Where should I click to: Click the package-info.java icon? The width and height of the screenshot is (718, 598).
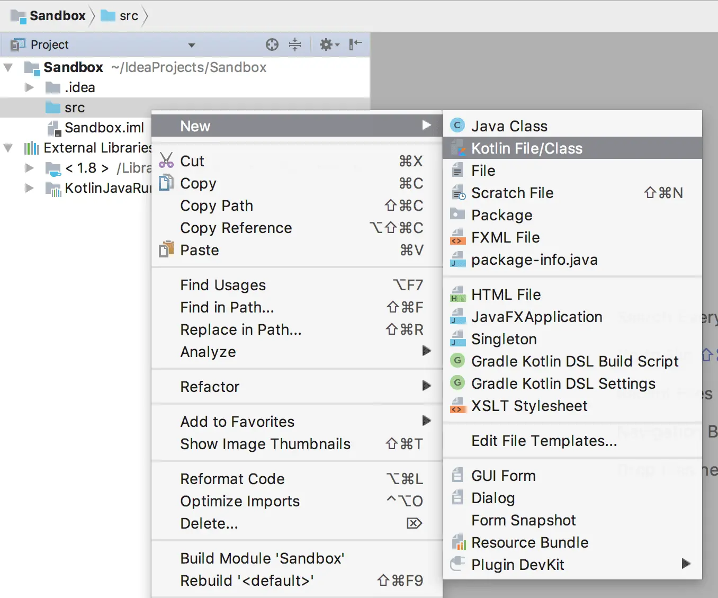457,259
